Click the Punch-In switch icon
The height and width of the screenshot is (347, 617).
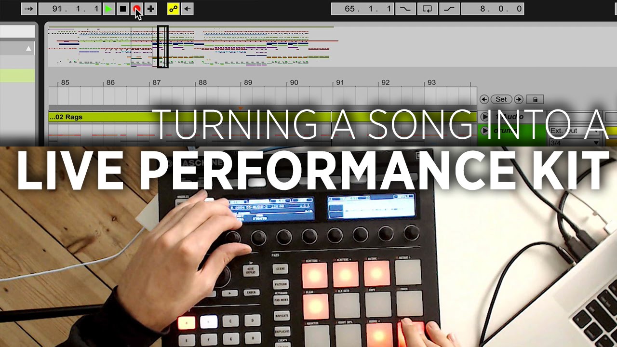[x=405, y=9]
